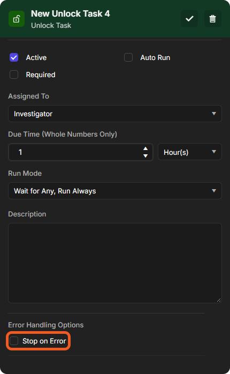Click the Error Handling Options heading
The image size is (230, 374).
coord(45,325)
